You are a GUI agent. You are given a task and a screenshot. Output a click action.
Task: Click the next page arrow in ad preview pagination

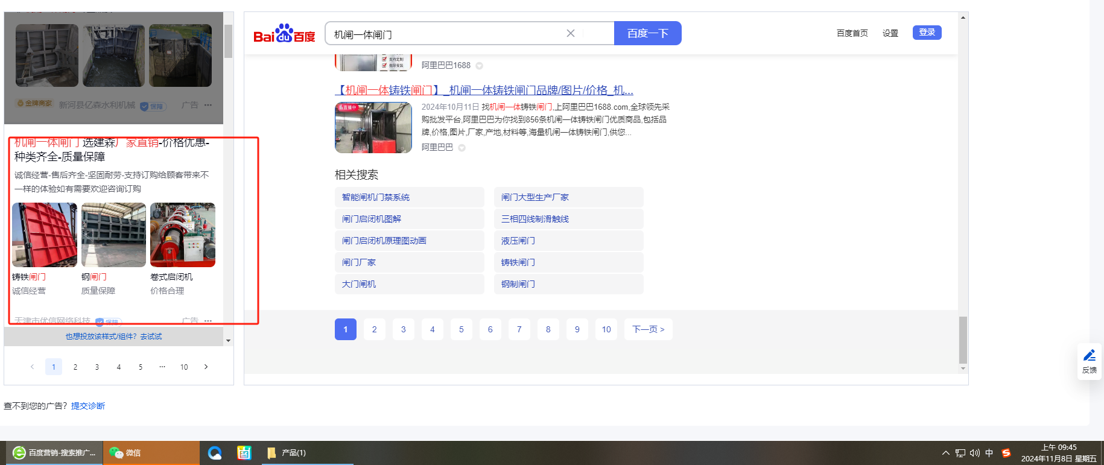[x=206, y=367]
